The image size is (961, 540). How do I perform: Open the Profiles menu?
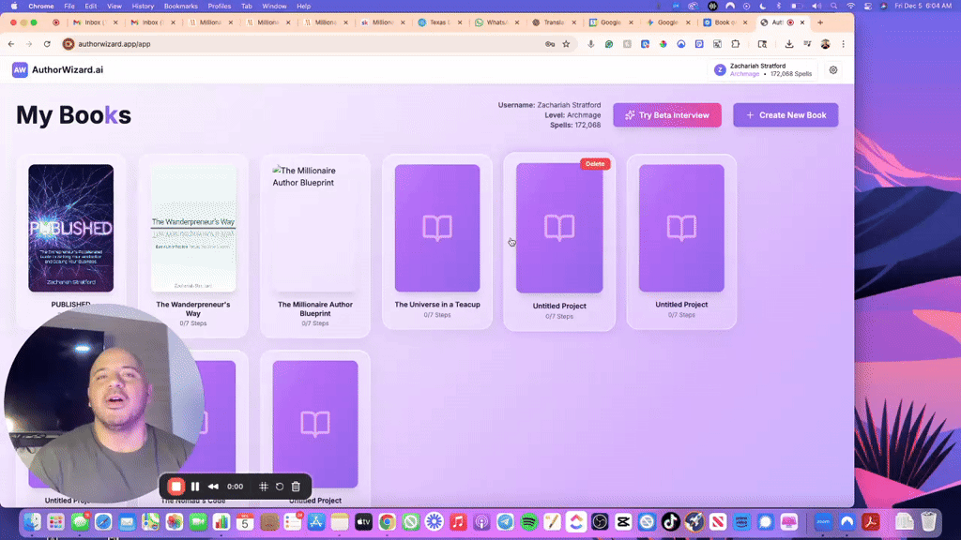219,7
